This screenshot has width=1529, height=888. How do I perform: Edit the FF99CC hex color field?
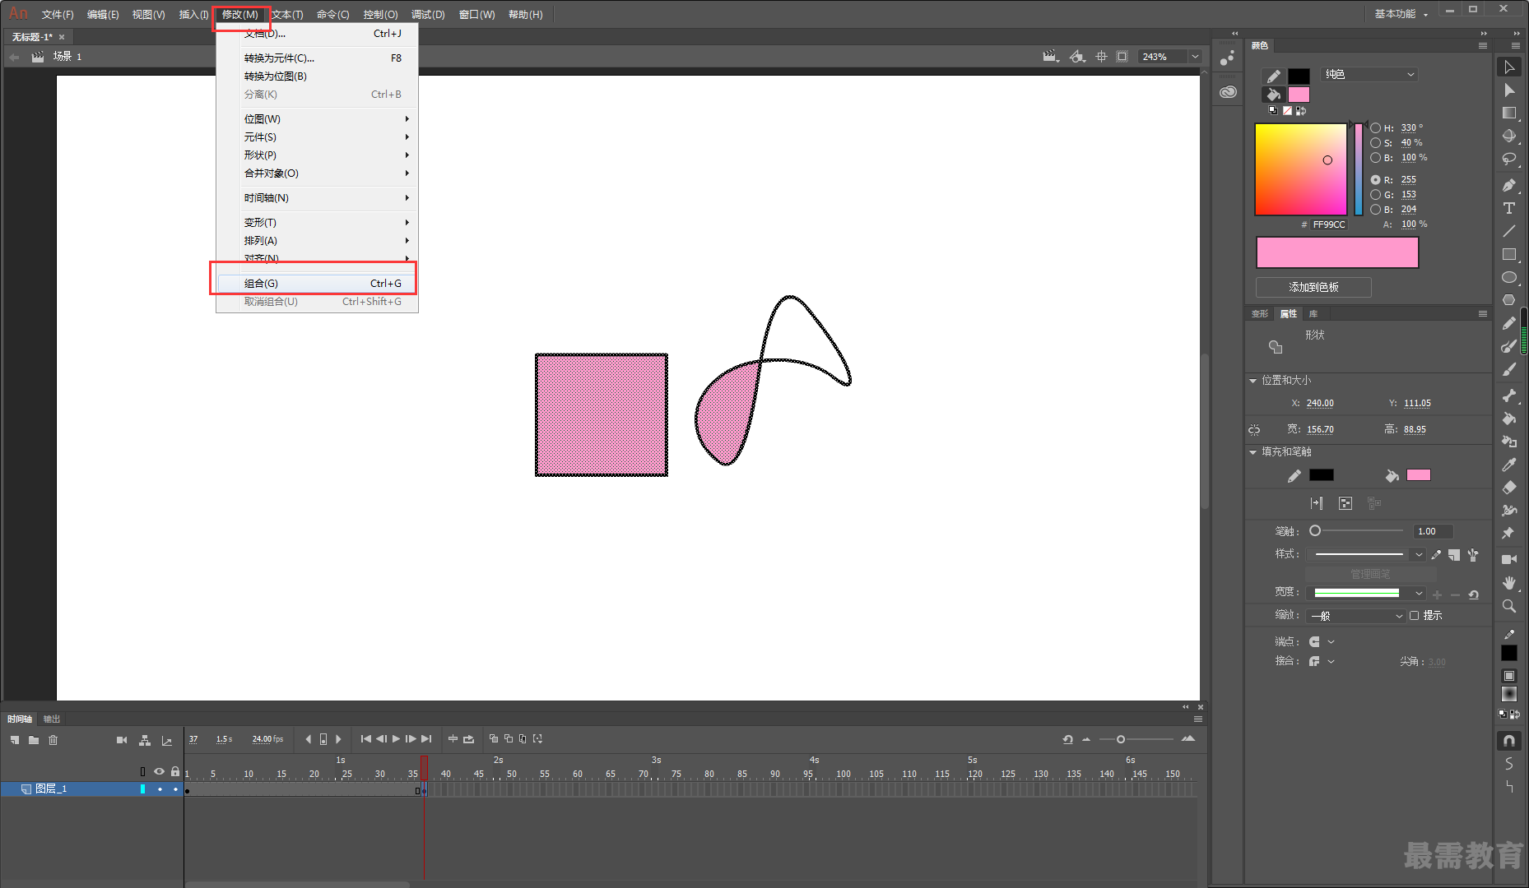1329,225
